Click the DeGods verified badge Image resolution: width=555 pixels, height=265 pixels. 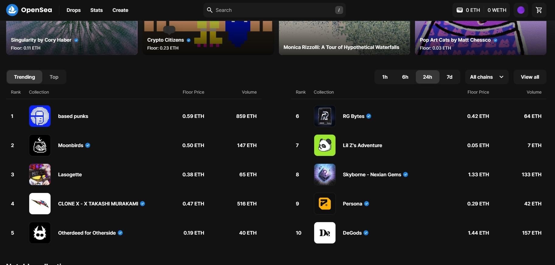click(366, 233)
